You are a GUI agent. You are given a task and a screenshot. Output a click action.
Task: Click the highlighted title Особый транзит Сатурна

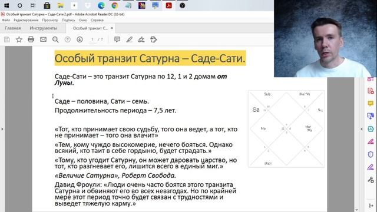(x=150, y=58)
